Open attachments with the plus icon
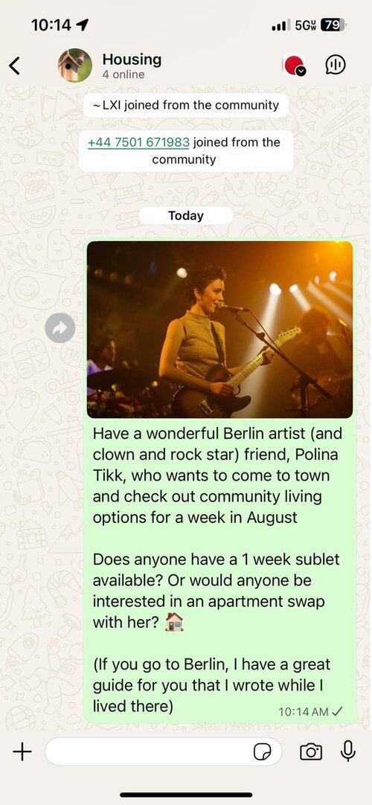Image resolution: width=372 pixels, height=805 pixels. coord(22,752)
